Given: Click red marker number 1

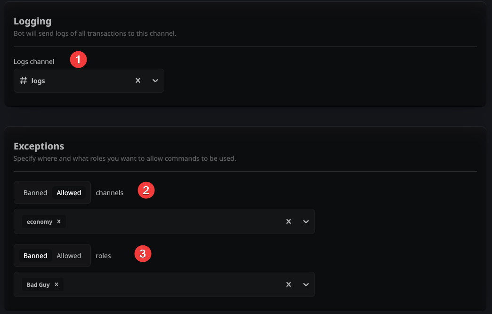Looking at the screenshot, I should click(78, 60).
